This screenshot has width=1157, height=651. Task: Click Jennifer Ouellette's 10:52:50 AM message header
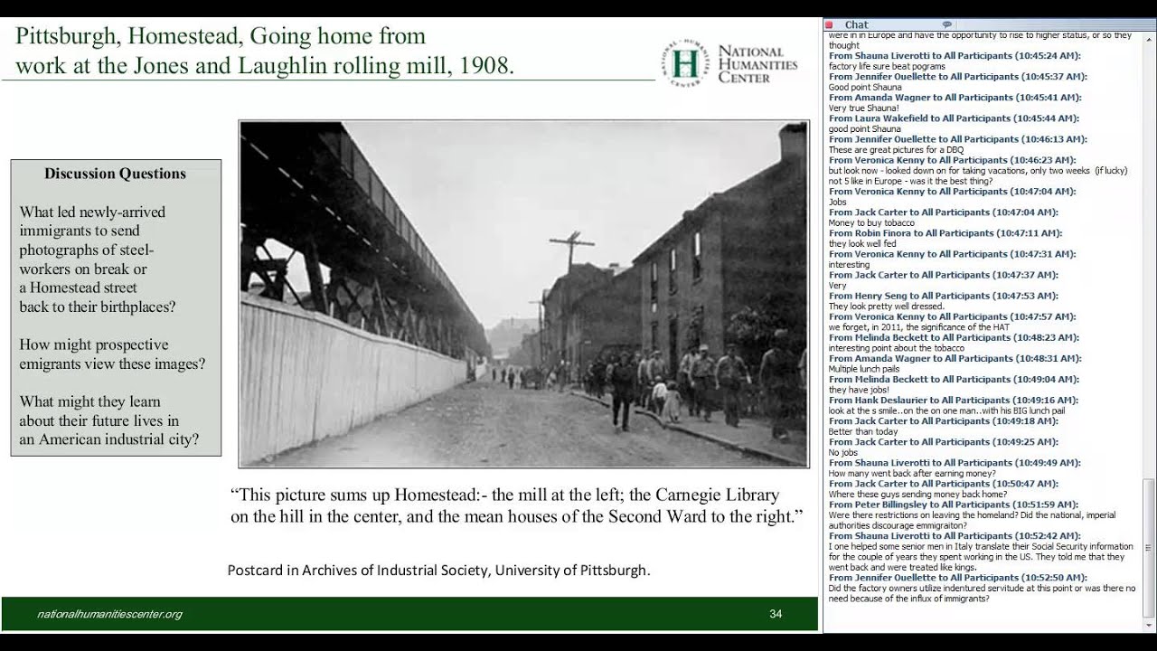coord(957,577)
